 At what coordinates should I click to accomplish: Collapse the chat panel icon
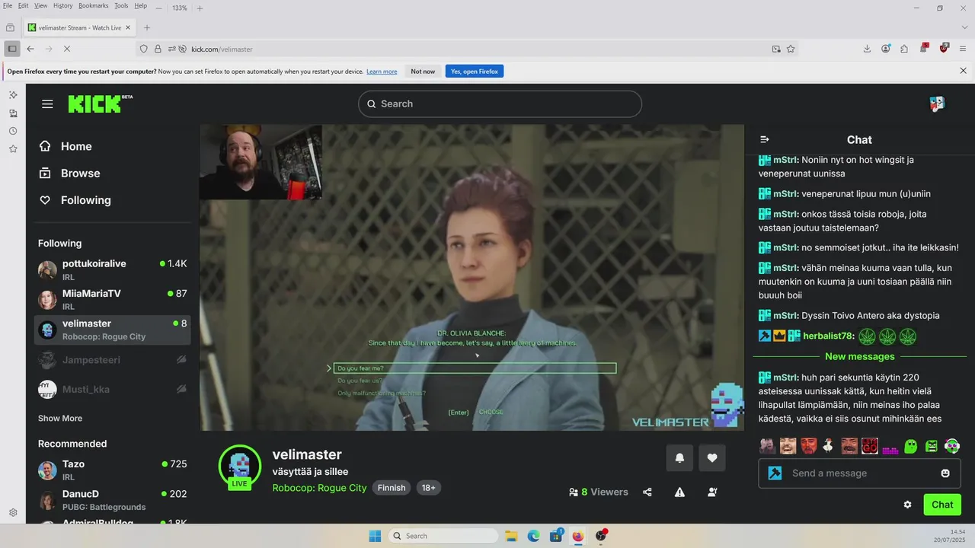[x=765, y=139]
